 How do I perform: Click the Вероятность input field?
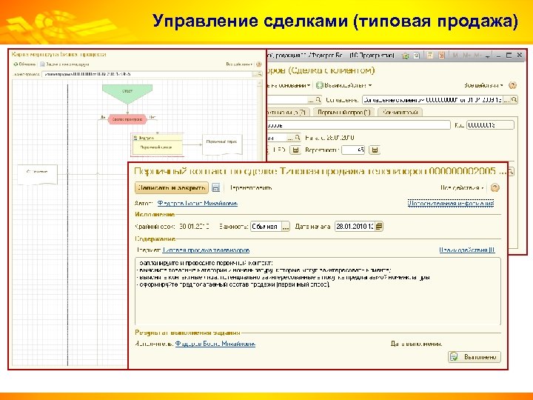tap(353, 150)
